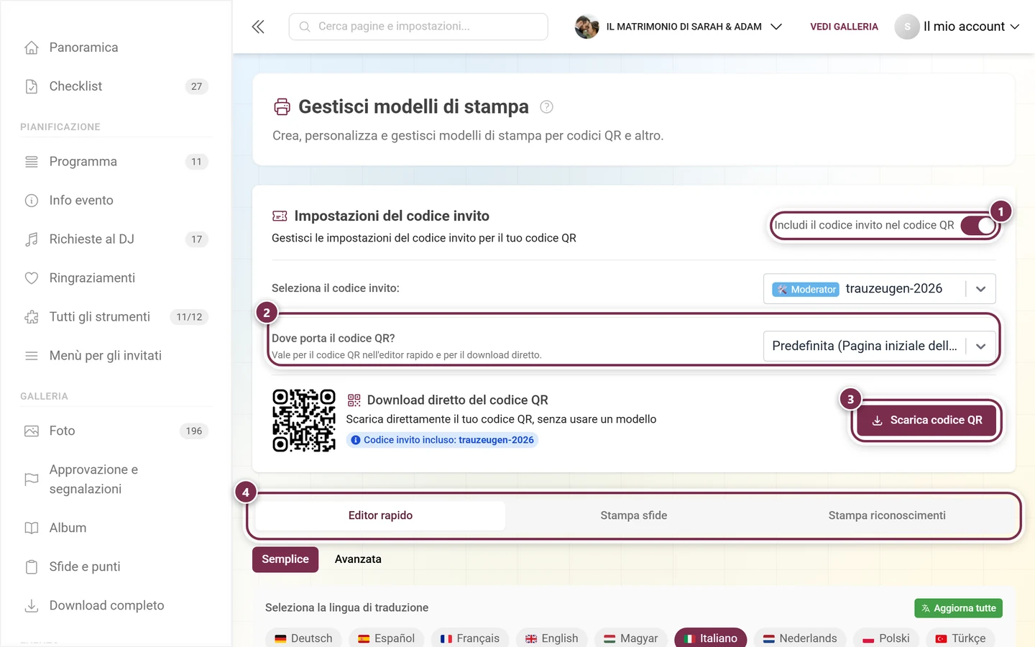This screenshot has width=1035, height=647.
Task: Click the Checklist document icon
Action: click(32, 86)
